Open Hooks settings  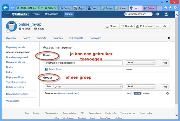(x=9, y=67)
